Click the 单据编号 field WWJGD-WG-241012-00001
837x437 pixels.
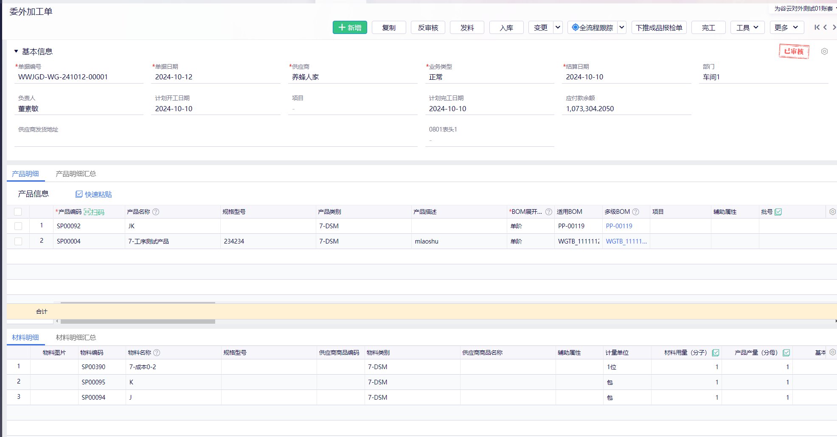[79, 77]
